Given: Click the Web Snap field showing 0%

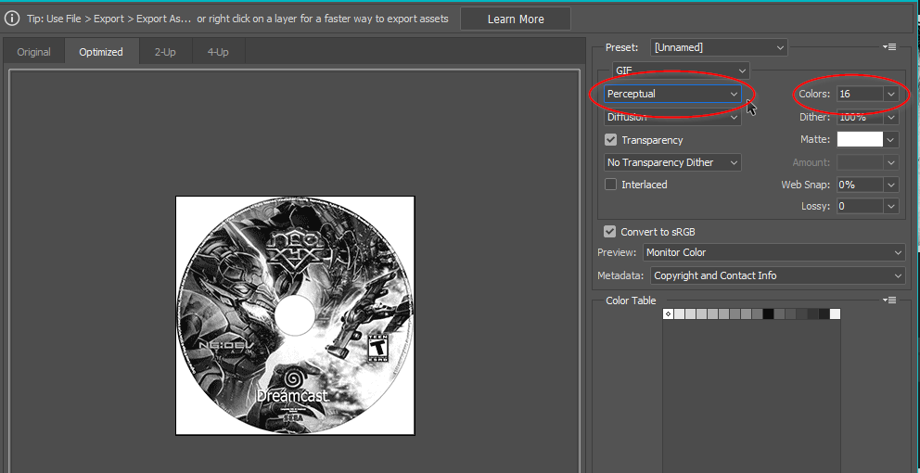Looking at the screenshot, I should coord(860,185).
